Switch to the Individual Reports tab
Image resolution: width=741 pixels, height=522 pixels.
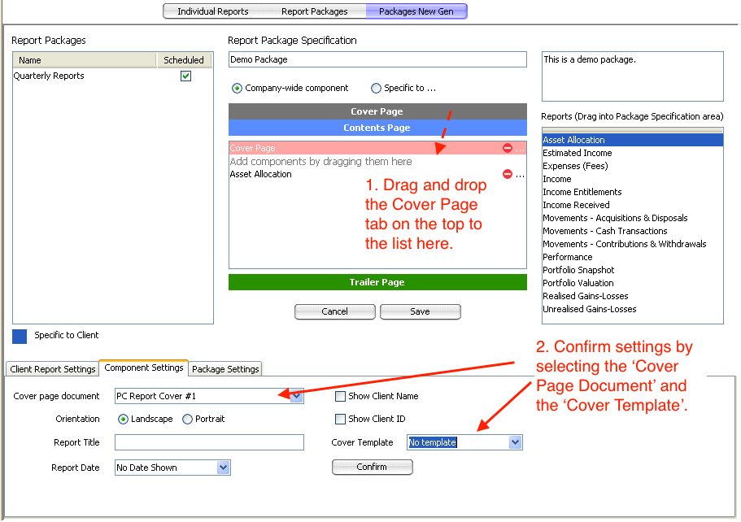pyautogui.click(x=213, y=11)
